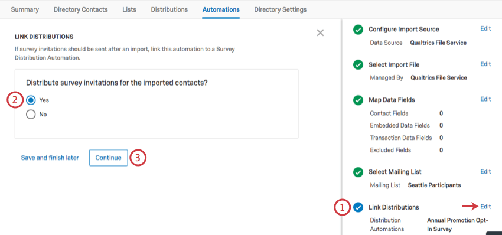Close the Link Distributions panel with X
Viewport: 502px width, 235px height.
click(x=320, y=32)
